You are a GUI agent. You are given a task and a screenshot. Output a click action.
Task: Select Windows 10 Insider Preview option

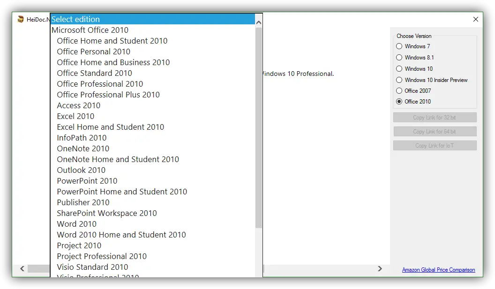[399, 80]
